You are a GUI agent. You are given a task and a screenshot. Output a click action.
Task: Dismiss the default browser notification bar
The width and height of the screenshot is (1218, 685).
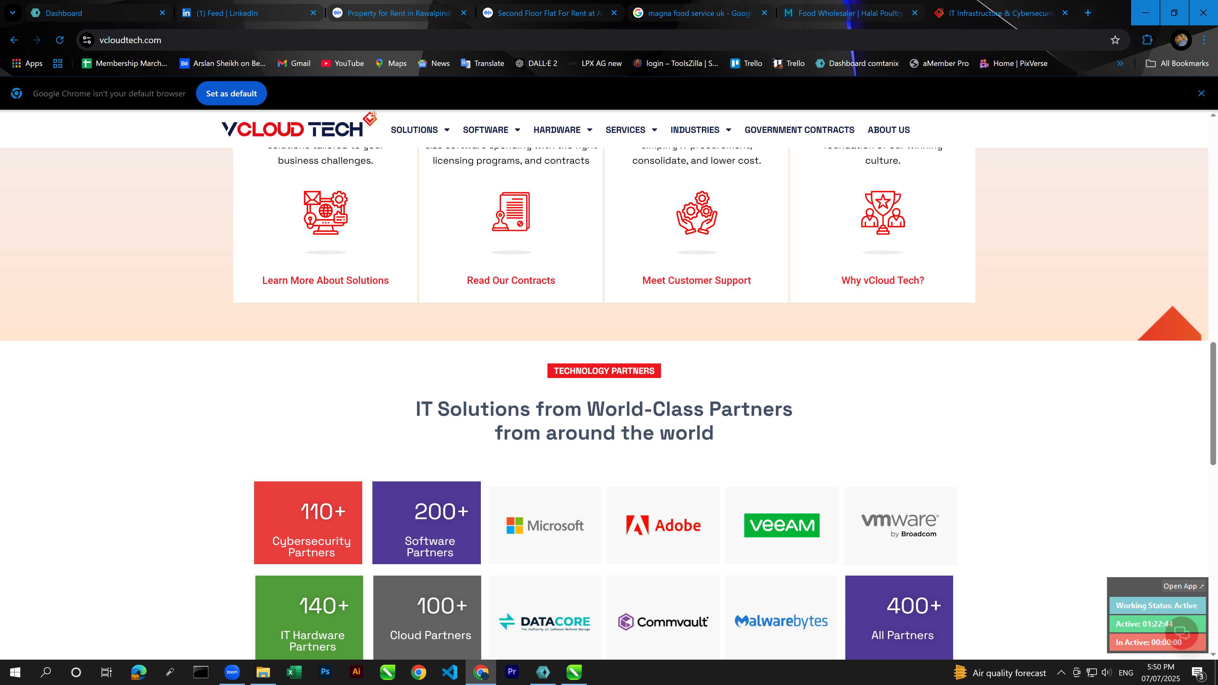1202,94
